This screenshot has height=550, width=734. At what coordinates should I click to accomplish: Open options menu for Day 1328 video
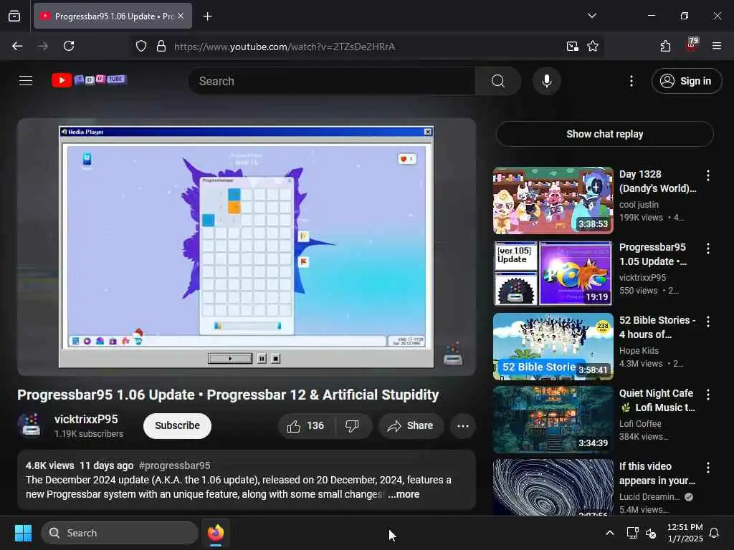707,175
